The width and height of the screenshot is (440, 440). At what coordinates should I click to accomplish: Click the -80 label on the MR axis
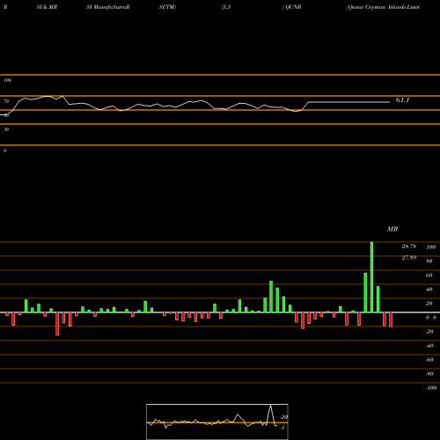429,374
